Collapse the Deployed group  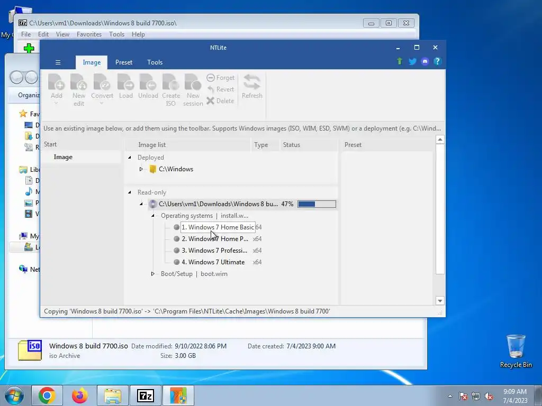(130, 158)
